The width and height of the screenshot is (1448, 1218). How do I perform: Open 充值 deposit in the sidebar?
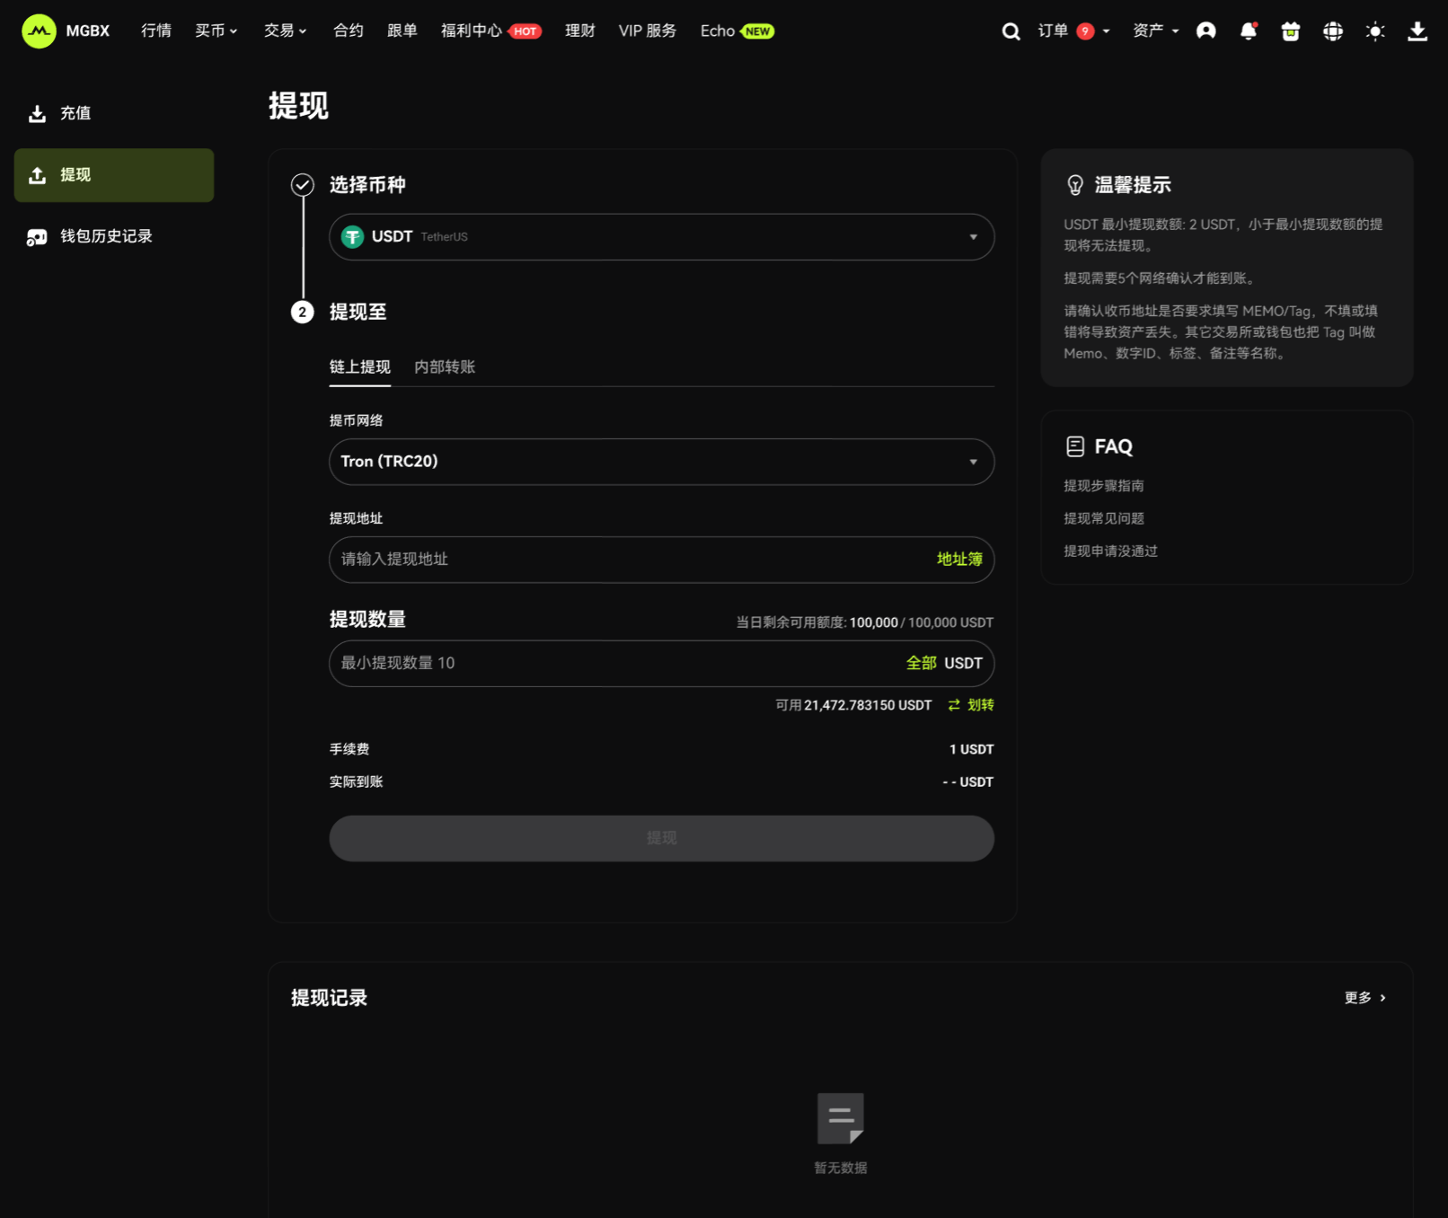click(x=75, y=113)
